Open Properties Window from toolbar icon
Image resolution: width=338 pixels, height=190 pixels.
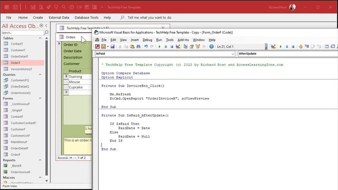point(191,46)
